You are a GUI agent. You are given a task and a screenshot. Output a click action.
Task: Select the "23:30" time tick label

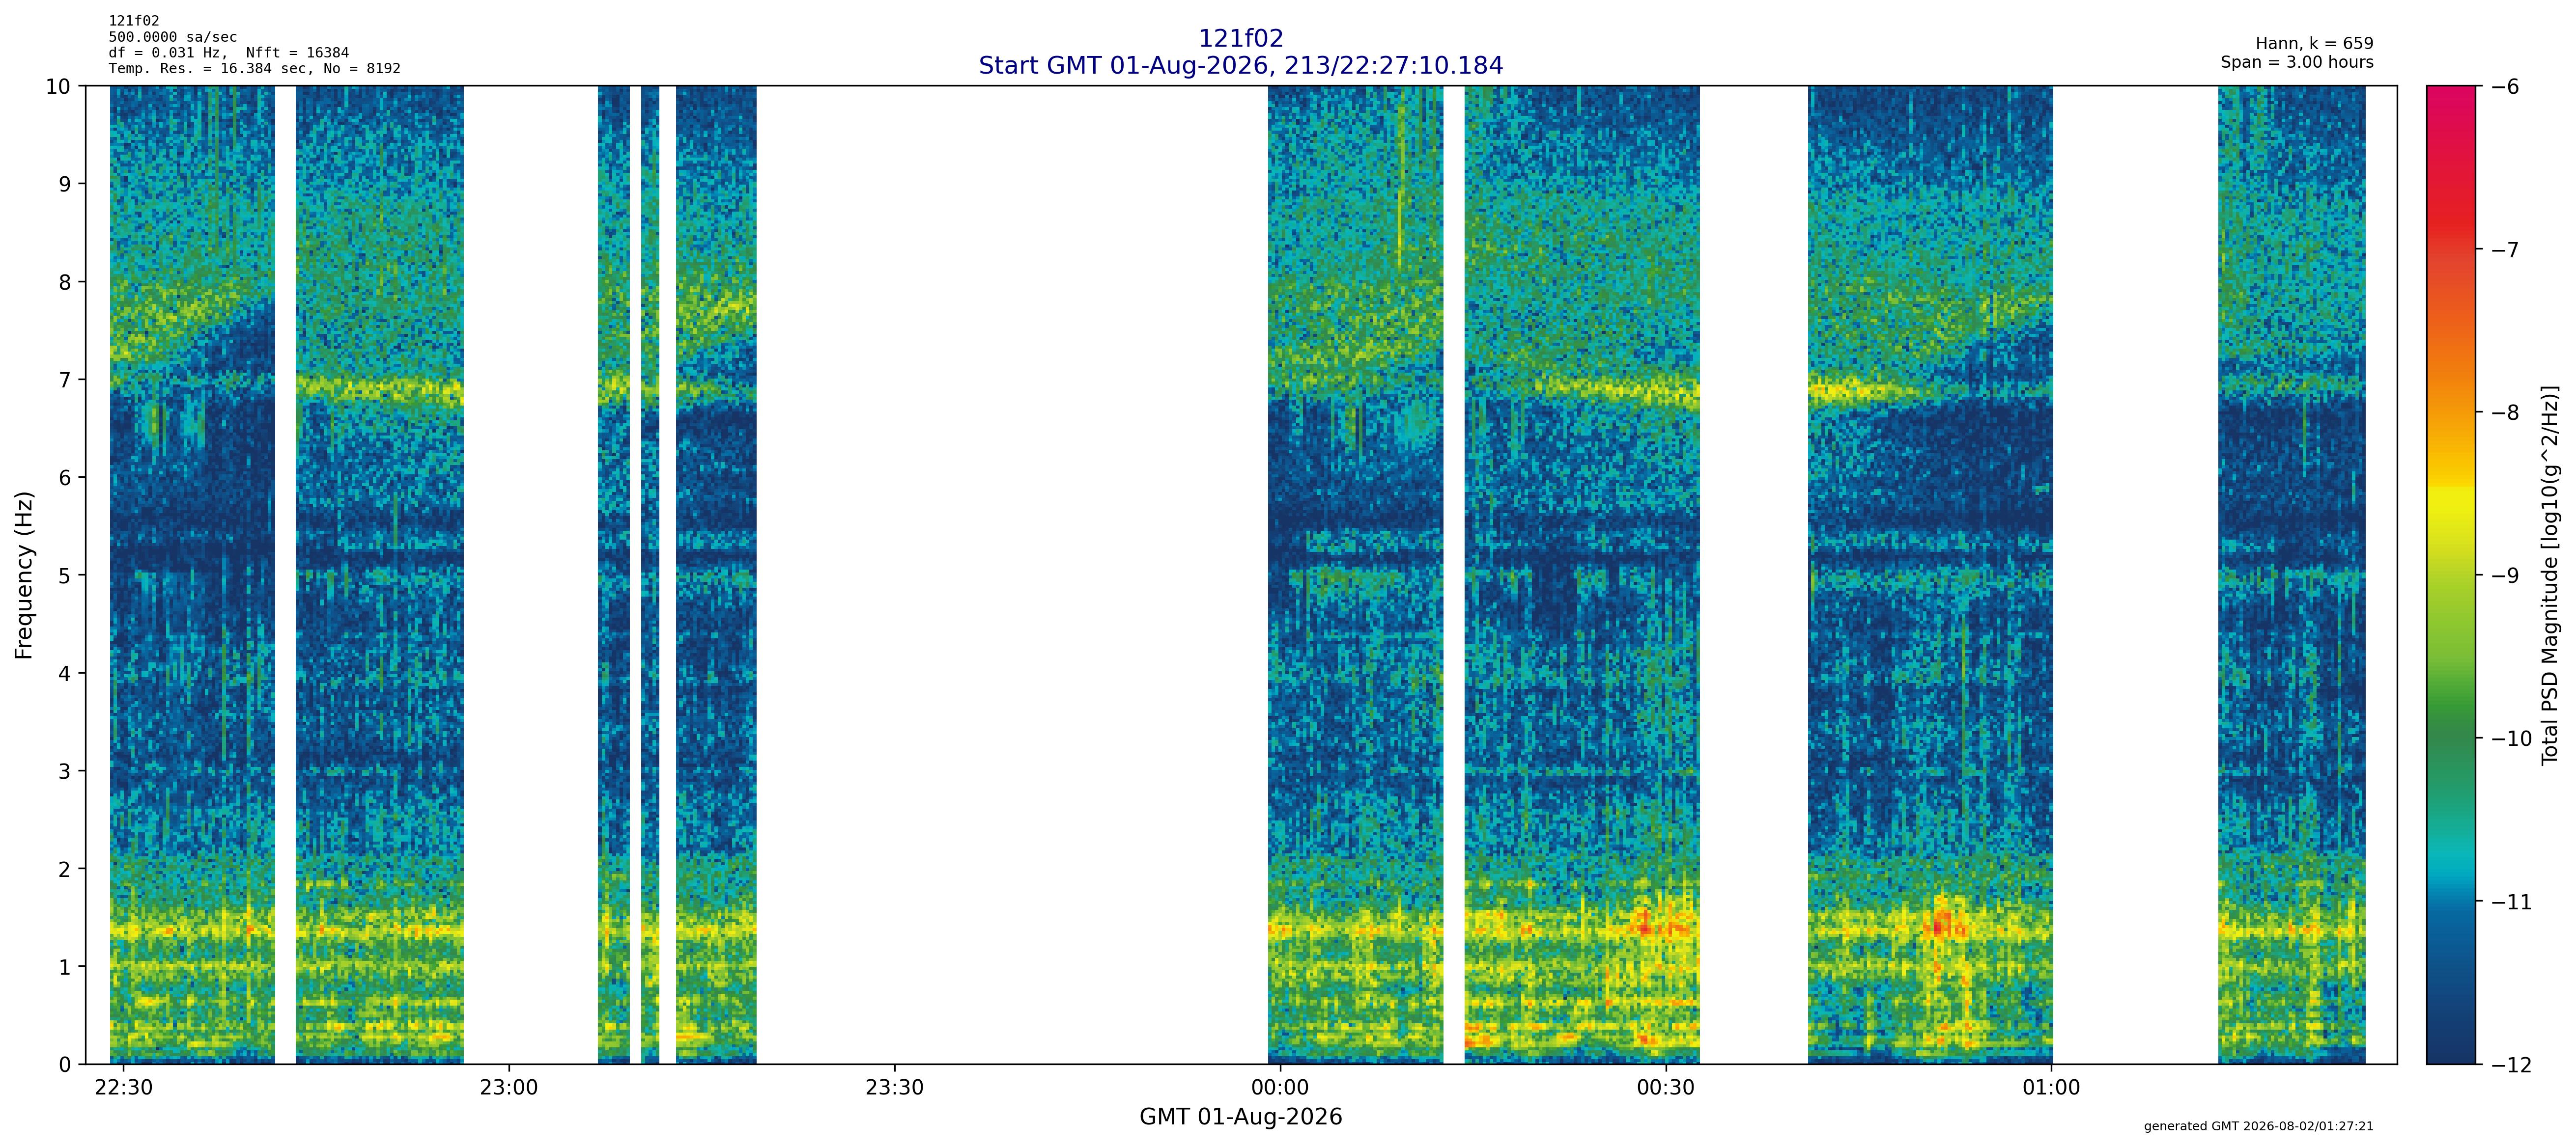point(894,1087)
